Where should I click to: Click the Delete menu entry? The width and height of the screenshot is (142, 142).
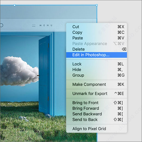(96, 49)
